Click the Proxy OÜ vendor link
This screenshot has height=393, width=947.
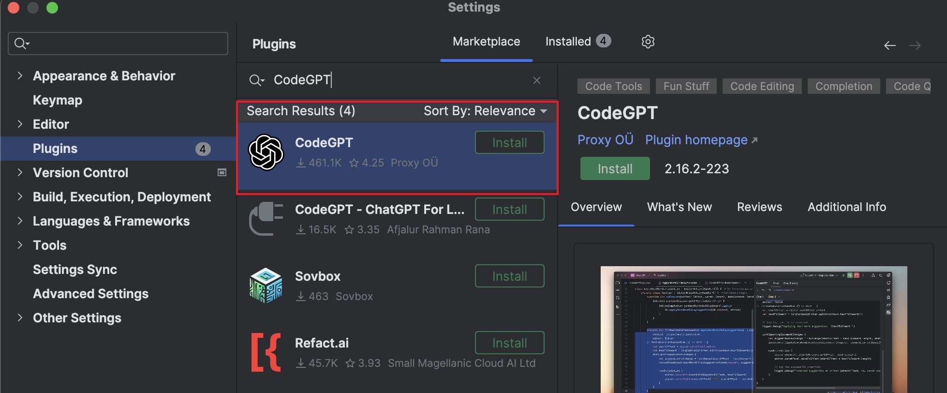click(605, 140)
